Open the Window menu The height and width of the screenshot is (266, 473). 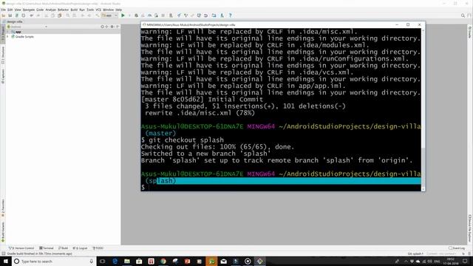pos(109,10)
